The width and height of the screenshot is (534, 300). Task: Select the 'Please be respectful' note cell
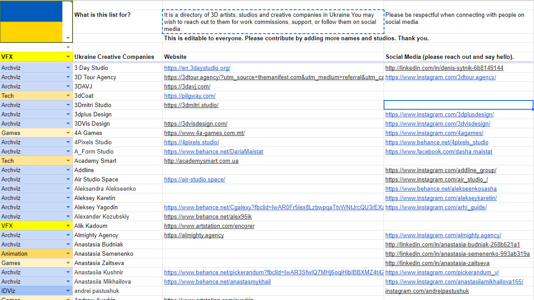(459, 22)
